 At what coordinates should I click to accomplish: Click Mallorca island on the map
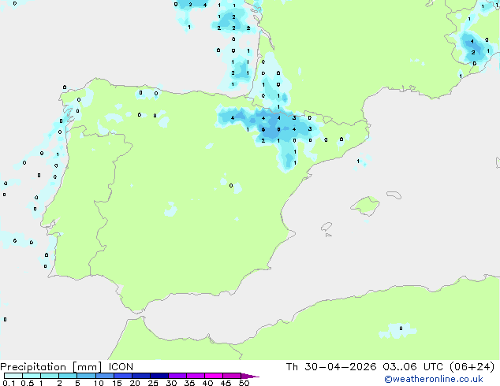365,206
